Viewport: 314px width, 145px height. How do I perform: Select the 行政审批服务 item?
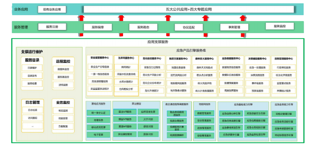[x=284, y=67]
